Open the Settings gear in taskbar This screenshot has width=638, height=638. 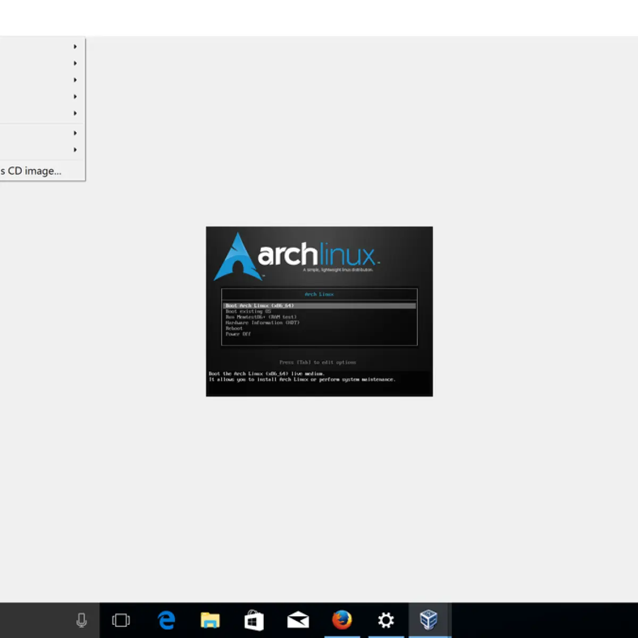point(385,620)
